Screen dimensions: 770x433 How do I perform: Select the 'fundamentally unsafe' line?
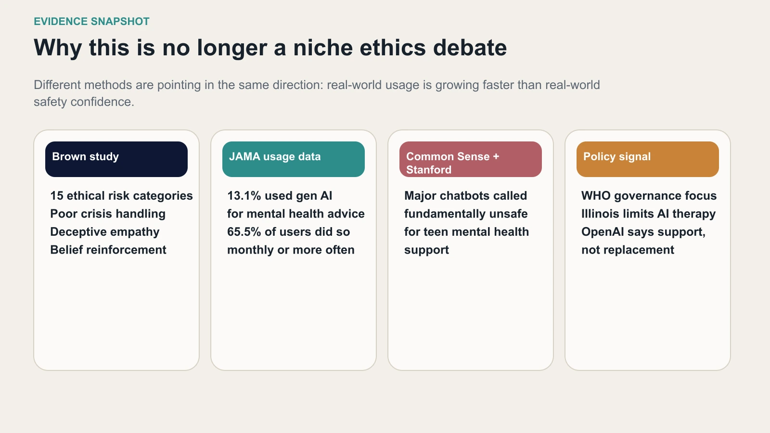coord(466,214)
